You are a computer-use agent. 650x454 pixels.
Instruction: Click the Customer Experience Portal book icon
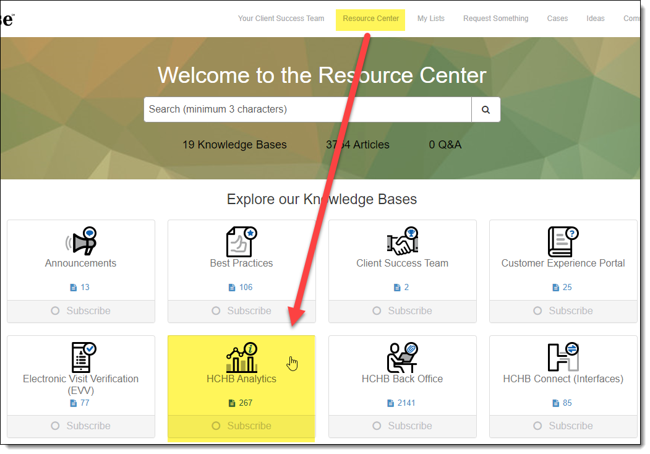pyautogui.click(x=563, y=242)
